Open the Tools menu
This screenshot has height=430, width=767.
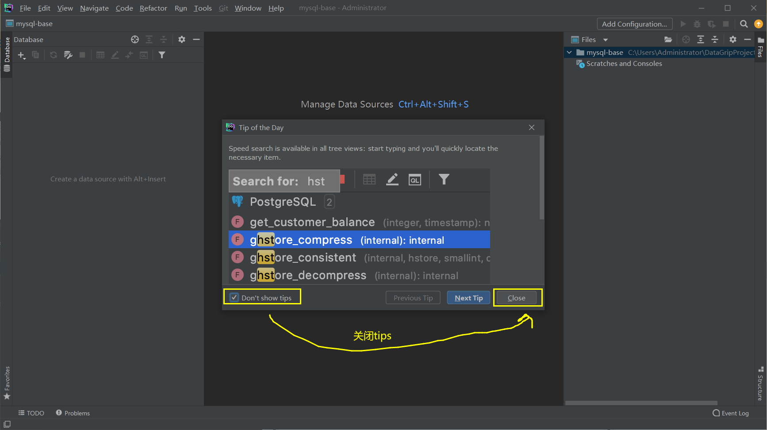tap(203, 8)
